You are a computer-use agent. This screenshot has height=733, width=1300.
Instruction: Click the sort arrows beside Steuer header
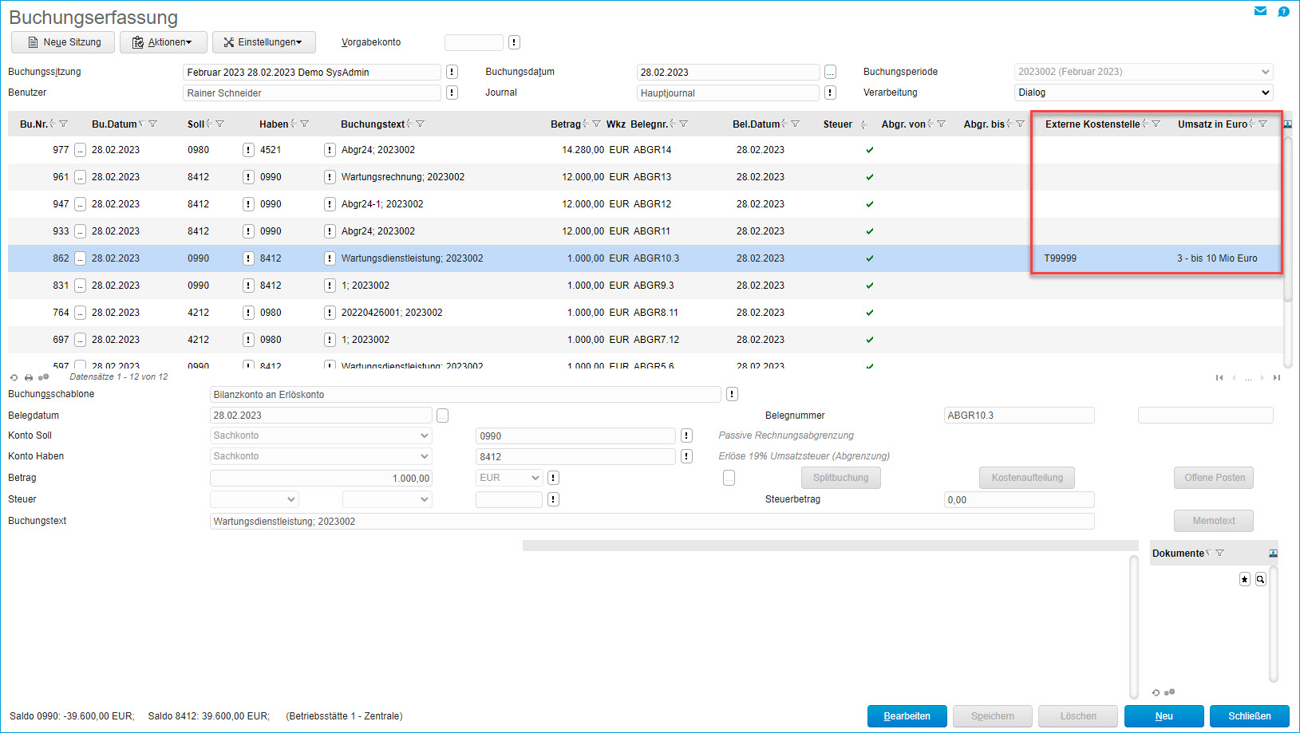point(864,124)
